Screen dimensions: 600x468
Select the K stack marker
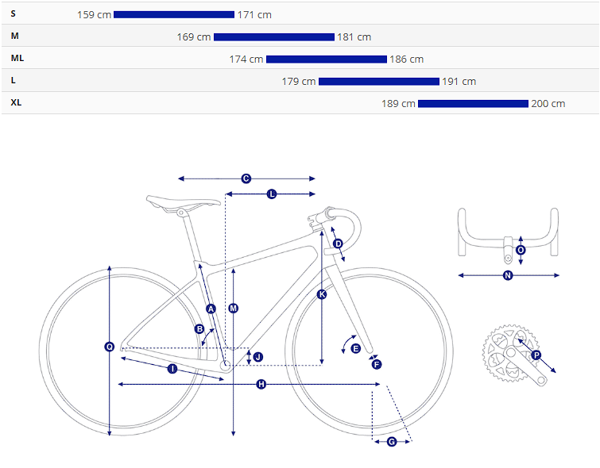pos(322,294)
